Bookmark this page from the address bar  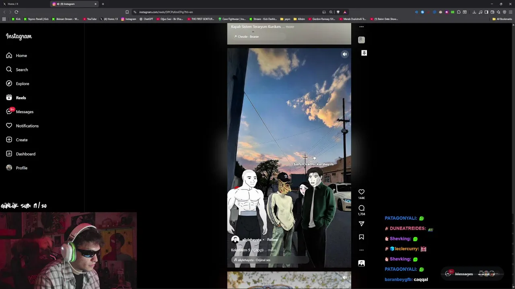point(127,12)
